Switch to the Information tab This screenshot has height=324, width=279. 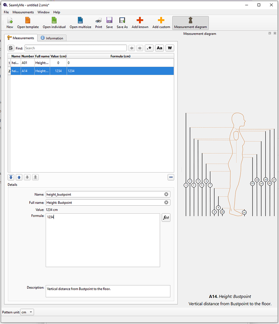[x=52, y=38]
